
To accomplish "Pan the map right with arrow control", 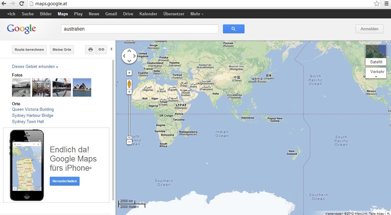I will 135,56.
